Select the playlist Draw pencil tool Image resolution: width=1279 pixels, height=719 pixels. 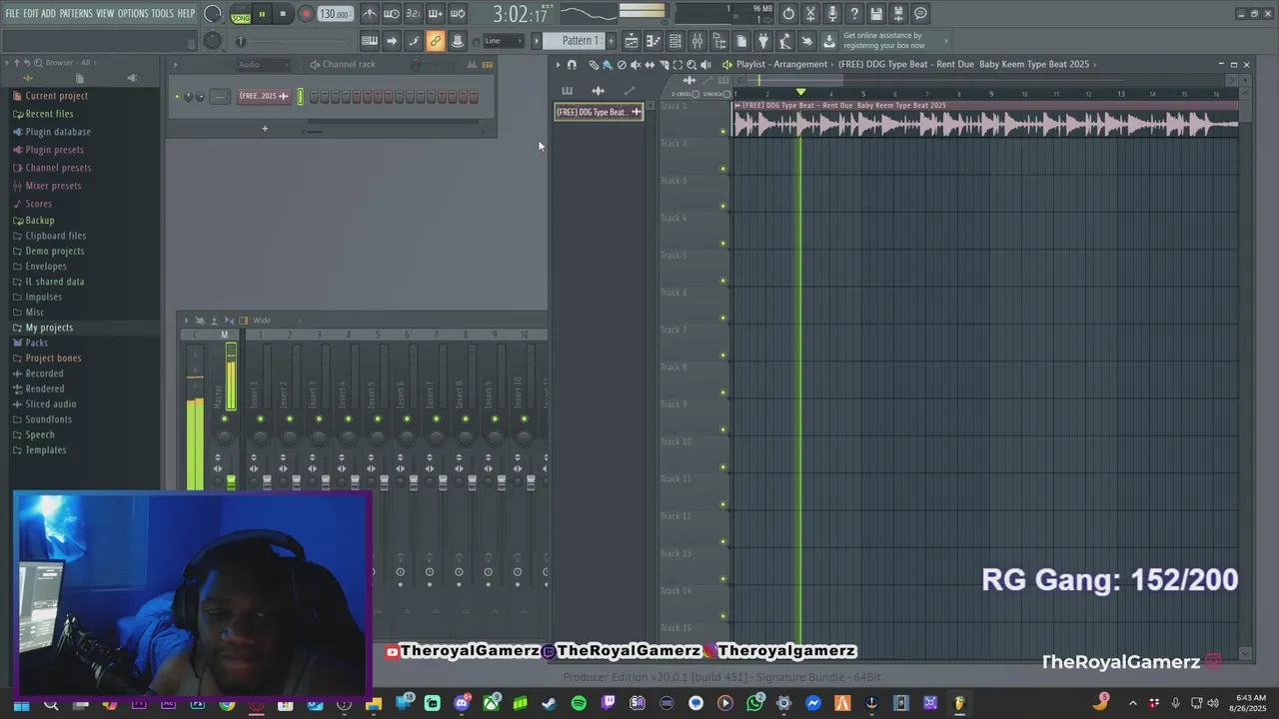coord(594,65)
